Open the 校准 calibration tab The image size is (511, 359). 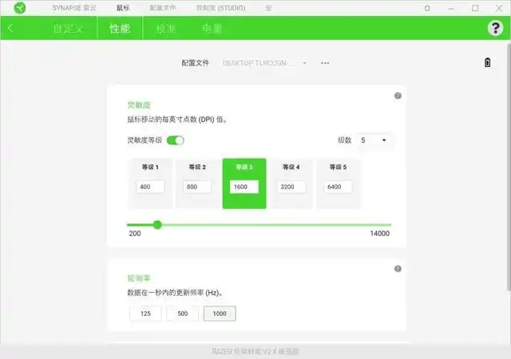click(x=166, y=28)
